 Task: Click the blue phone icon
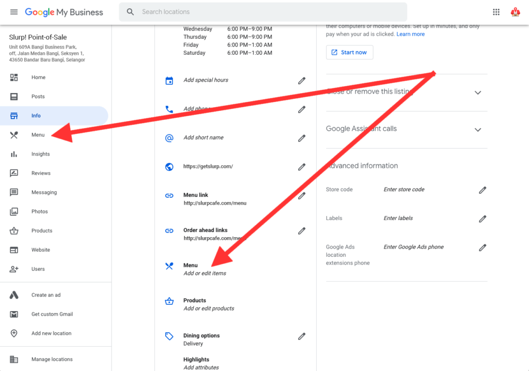pyautogui.click(x=169, y=110)
